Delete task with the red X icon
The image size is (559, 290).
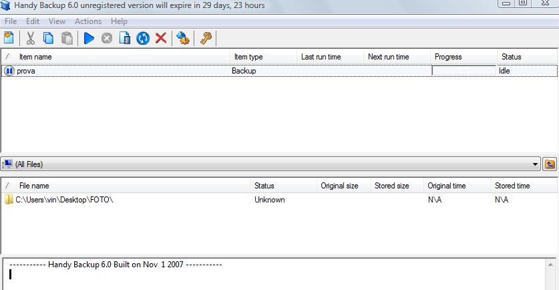161,38
